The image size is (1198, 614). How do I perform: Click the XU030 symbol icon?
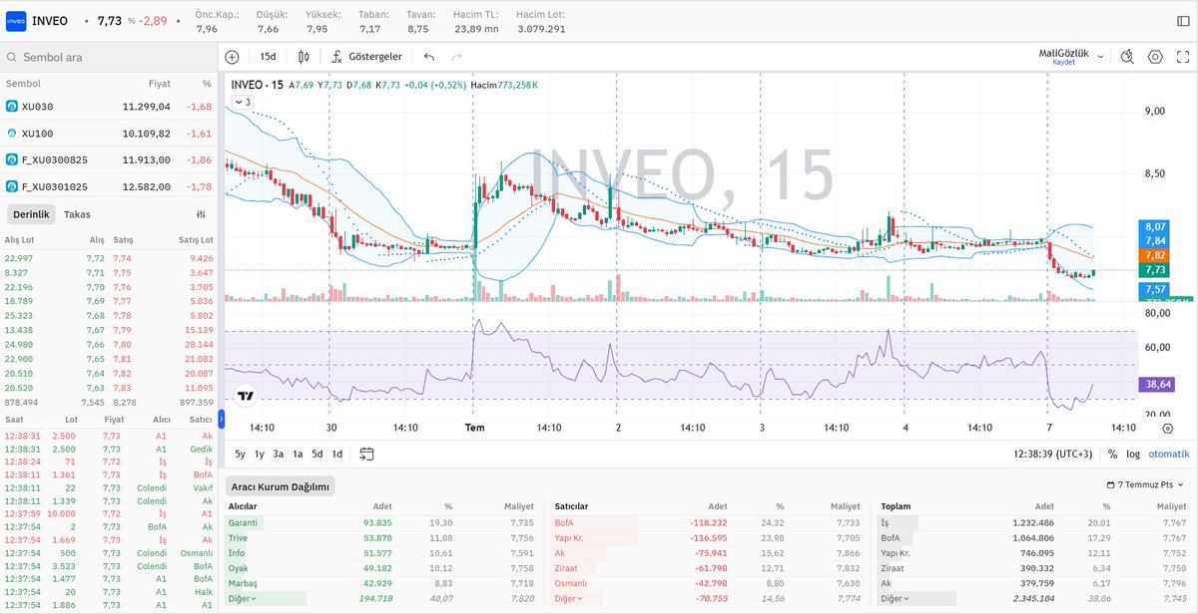(12, 106)
